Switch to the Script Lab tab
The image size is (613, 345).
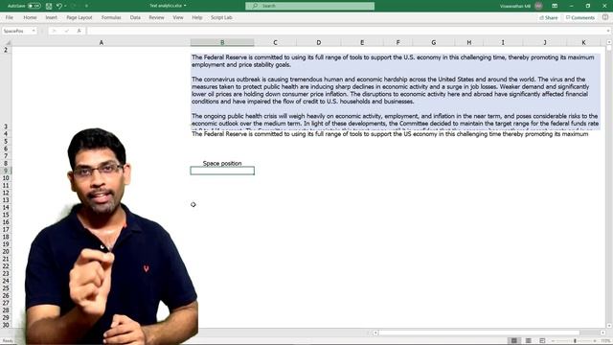221,17
